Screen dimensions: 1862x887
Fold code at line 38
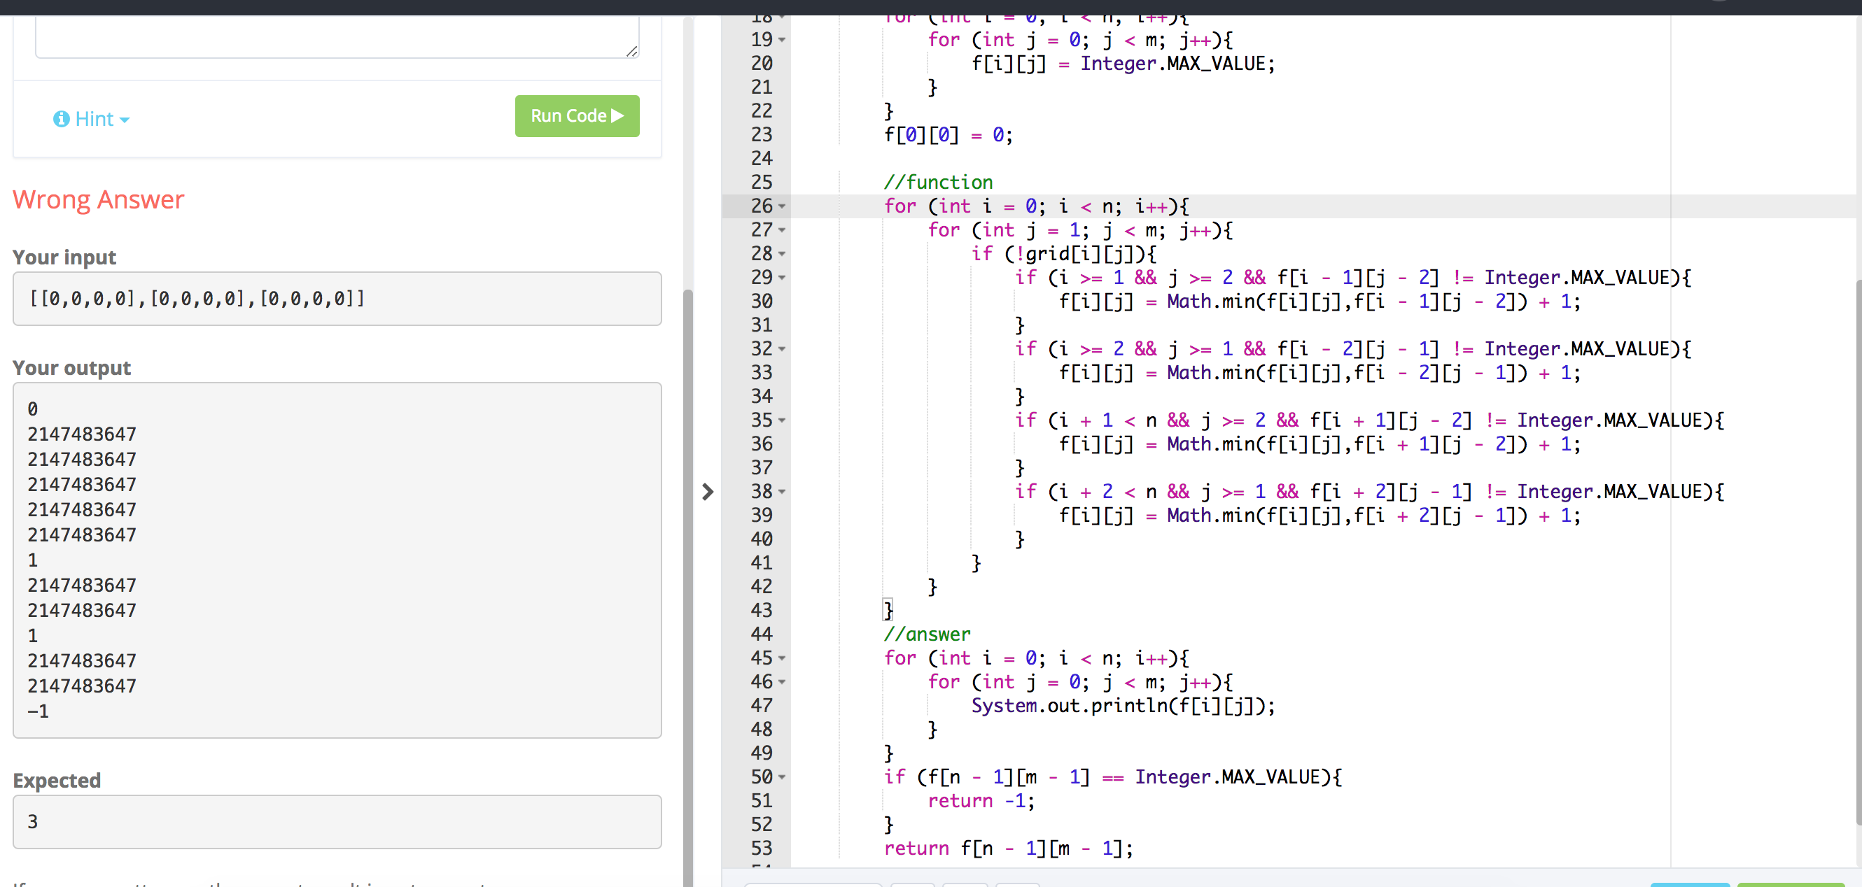(x=782, y=492)
